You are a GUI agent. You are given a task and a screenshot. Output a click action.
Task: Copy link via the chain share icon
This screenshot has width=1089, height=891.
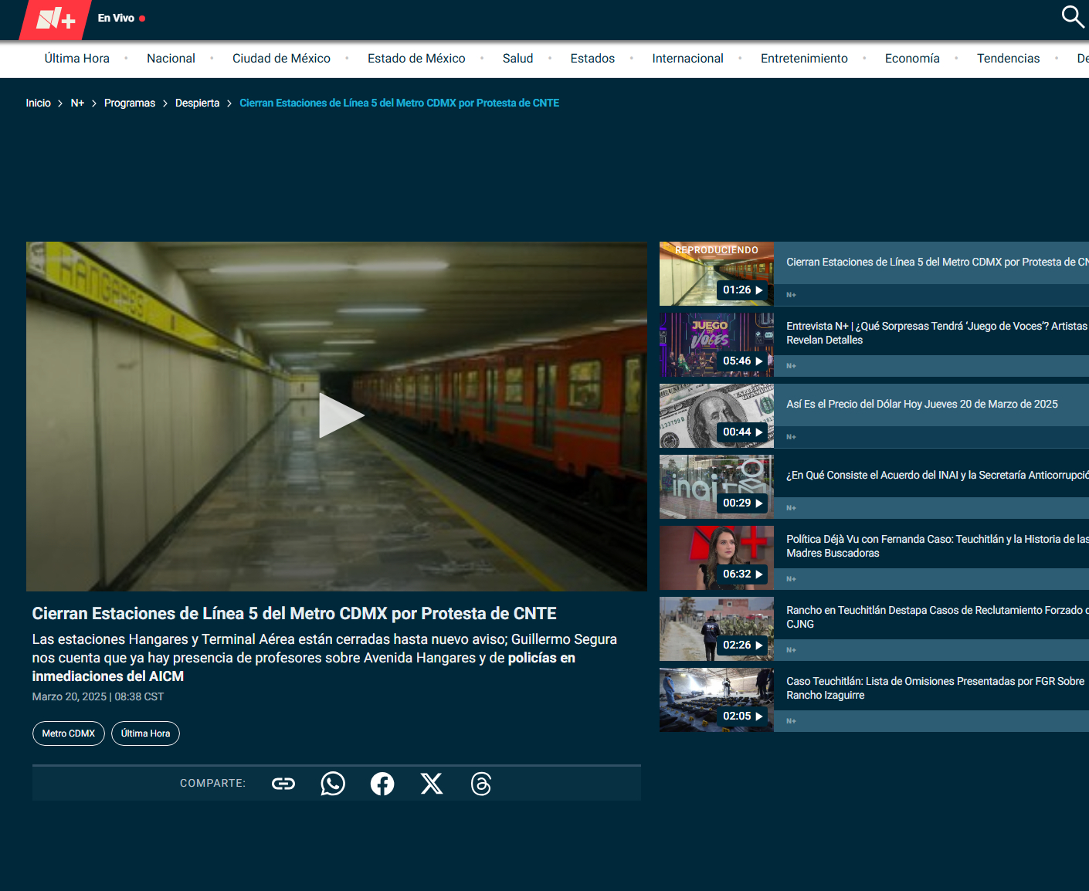pos(283,784)
